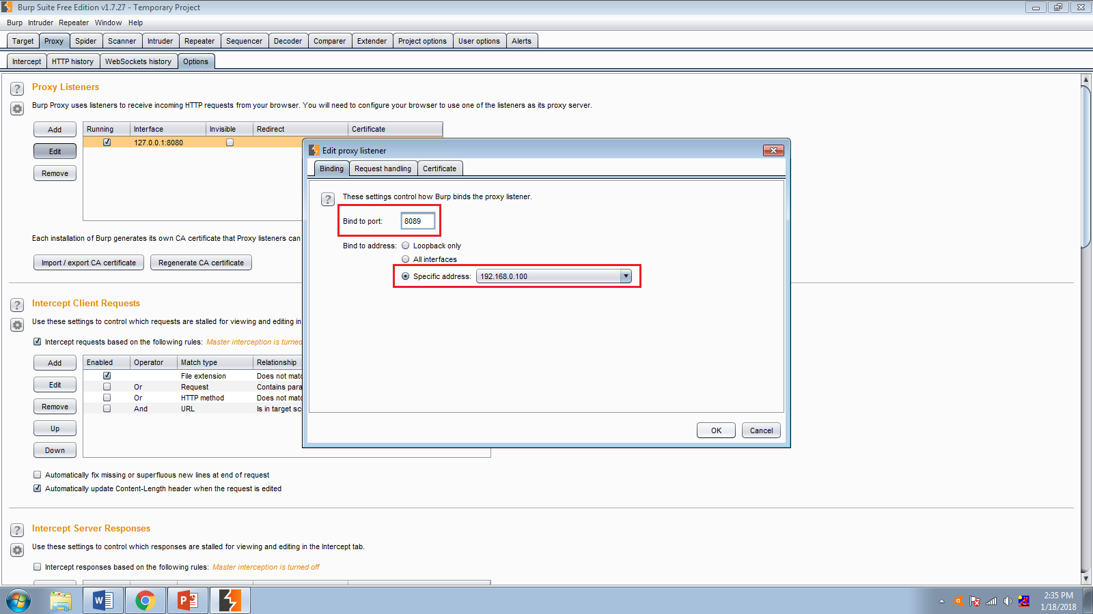Open the Windows Start menu
The height and width of the screenshot is (614, 1093).
(18, 601)
